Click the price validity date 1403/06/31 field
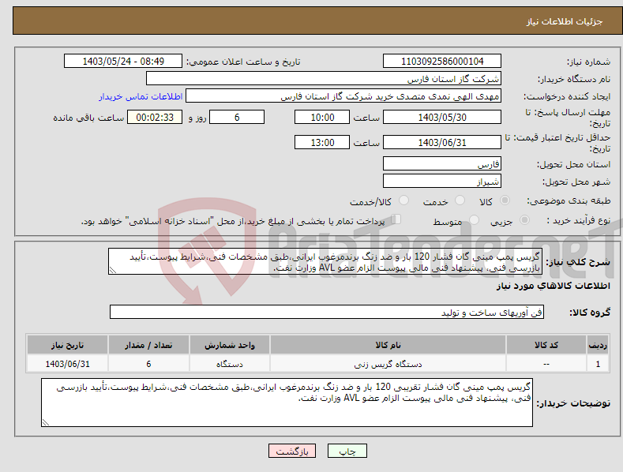This screenshot has height=472, width=623. (x=442, y=142)
